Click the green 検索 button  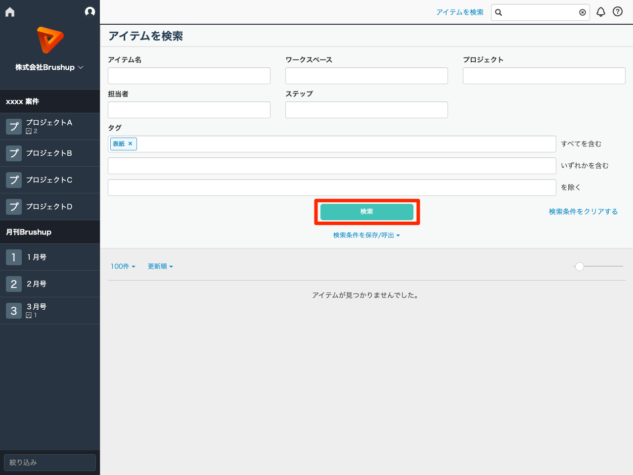tap(367, 212)
